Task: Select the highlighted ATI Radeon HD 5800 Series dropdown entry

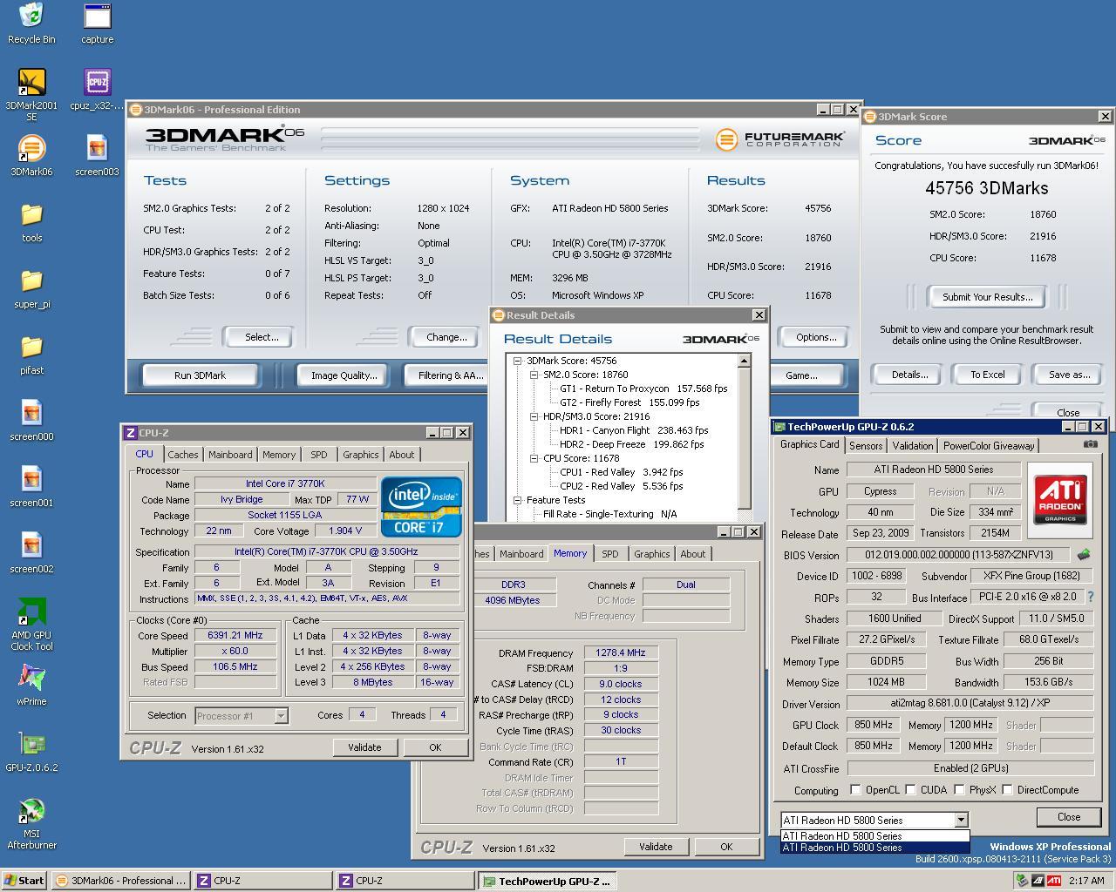Action: click(874, 847)
